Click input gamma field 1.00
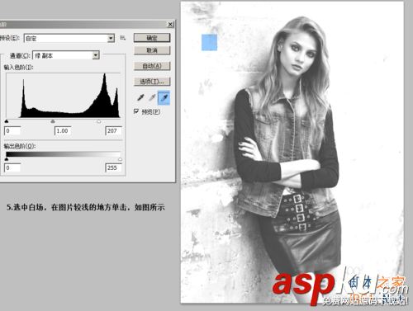This screenshot has width=413, height=311. (63, 131)
